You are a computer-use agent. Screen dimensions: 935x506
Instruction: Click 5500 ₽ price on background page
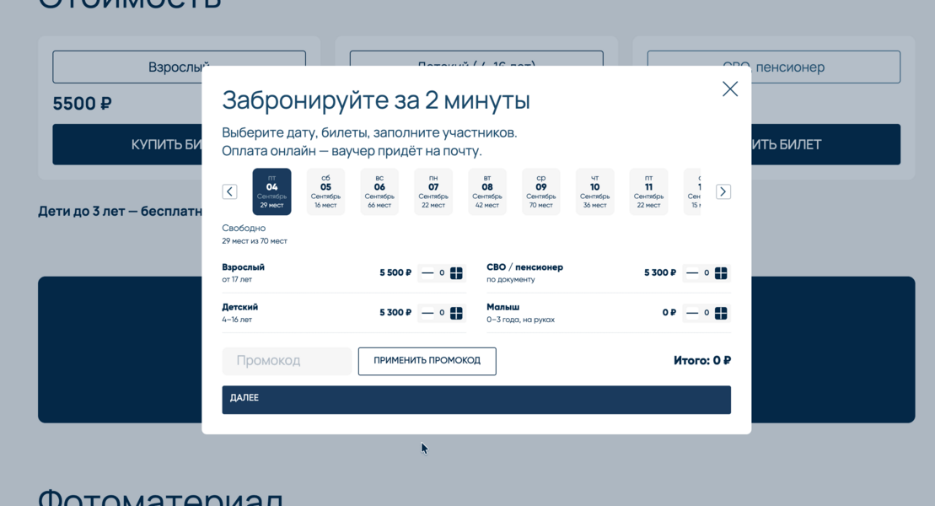(83, 104)
